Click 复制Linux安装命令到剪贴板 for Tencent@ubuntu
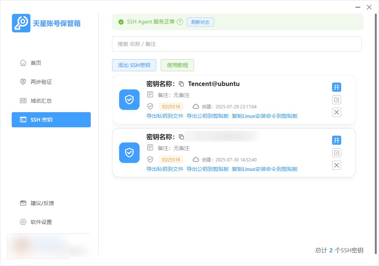The image size is (379, 266). tap(264, 116)
